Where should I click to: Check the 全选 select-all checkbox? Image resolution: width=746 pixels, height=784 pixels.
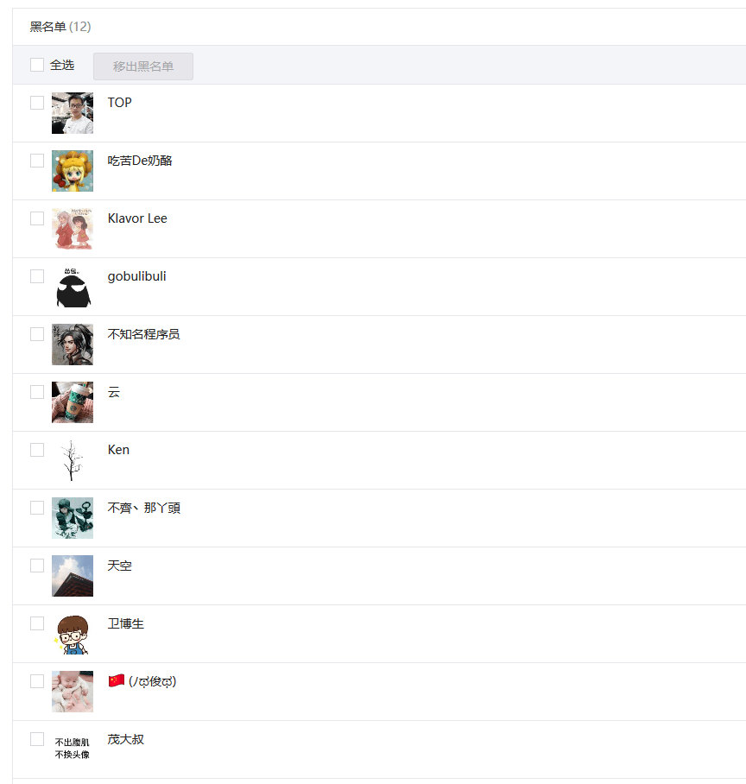pos(37,65)
